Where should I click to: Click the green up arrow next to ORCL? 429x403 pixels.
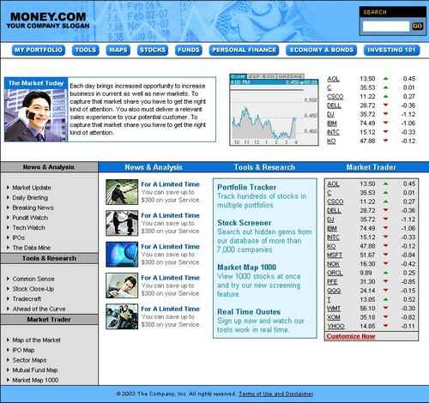[386, 273]
